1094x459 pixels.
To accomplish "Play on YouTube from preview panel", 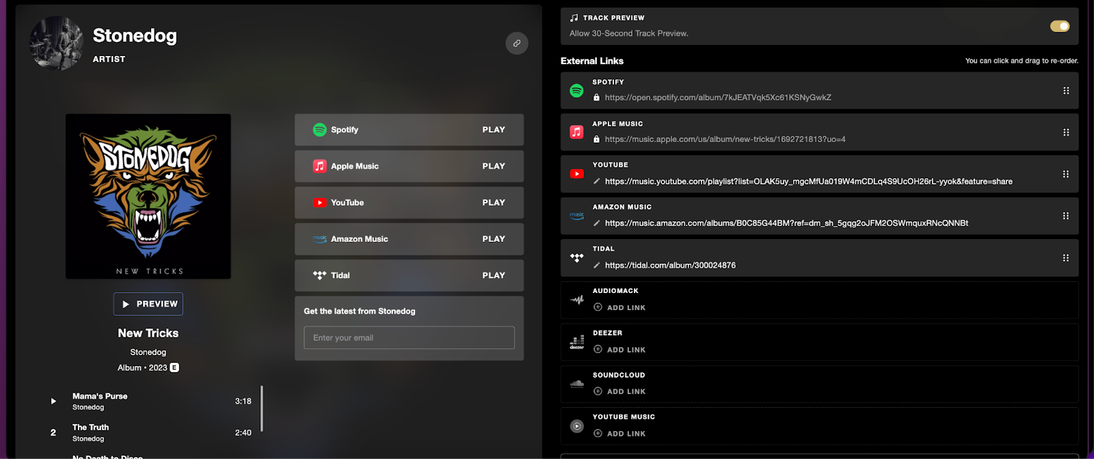I will 494,203.
